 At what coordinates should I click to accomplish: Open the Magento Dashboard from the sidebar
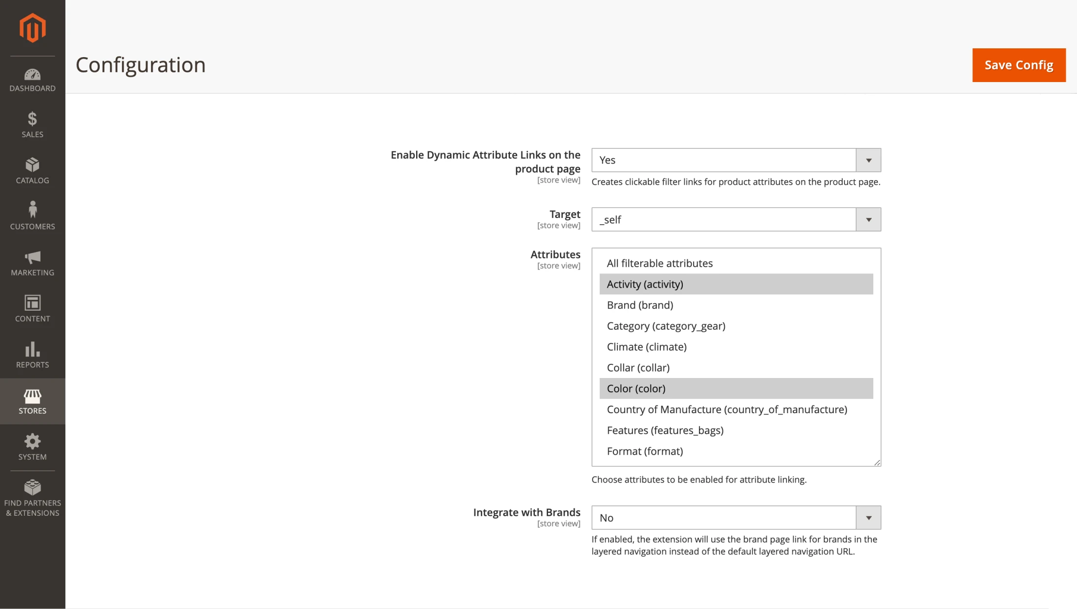(32, 80)
